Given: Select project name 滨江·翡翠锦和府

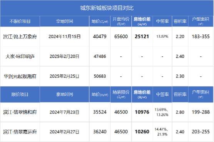Looking at the screenshot, I should click(20, 112).
